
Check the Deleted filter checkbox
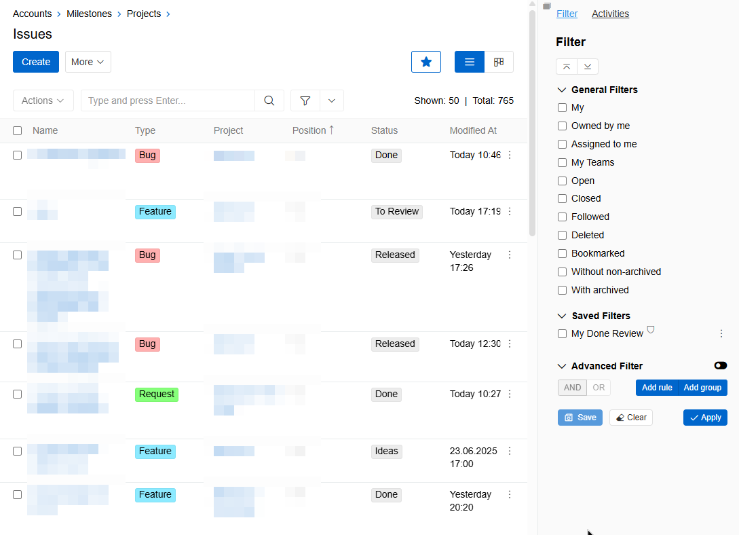pyautogui.click(x=562, y=235)
